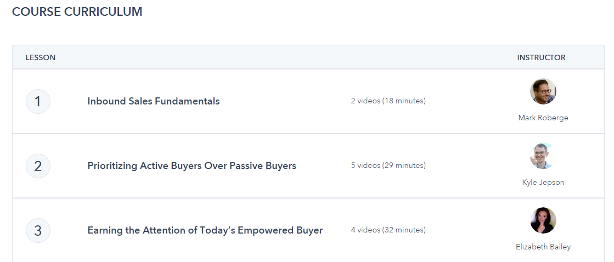Click the INSTRUCTOR column header
The image size is (614, 262).
[541, 57]
